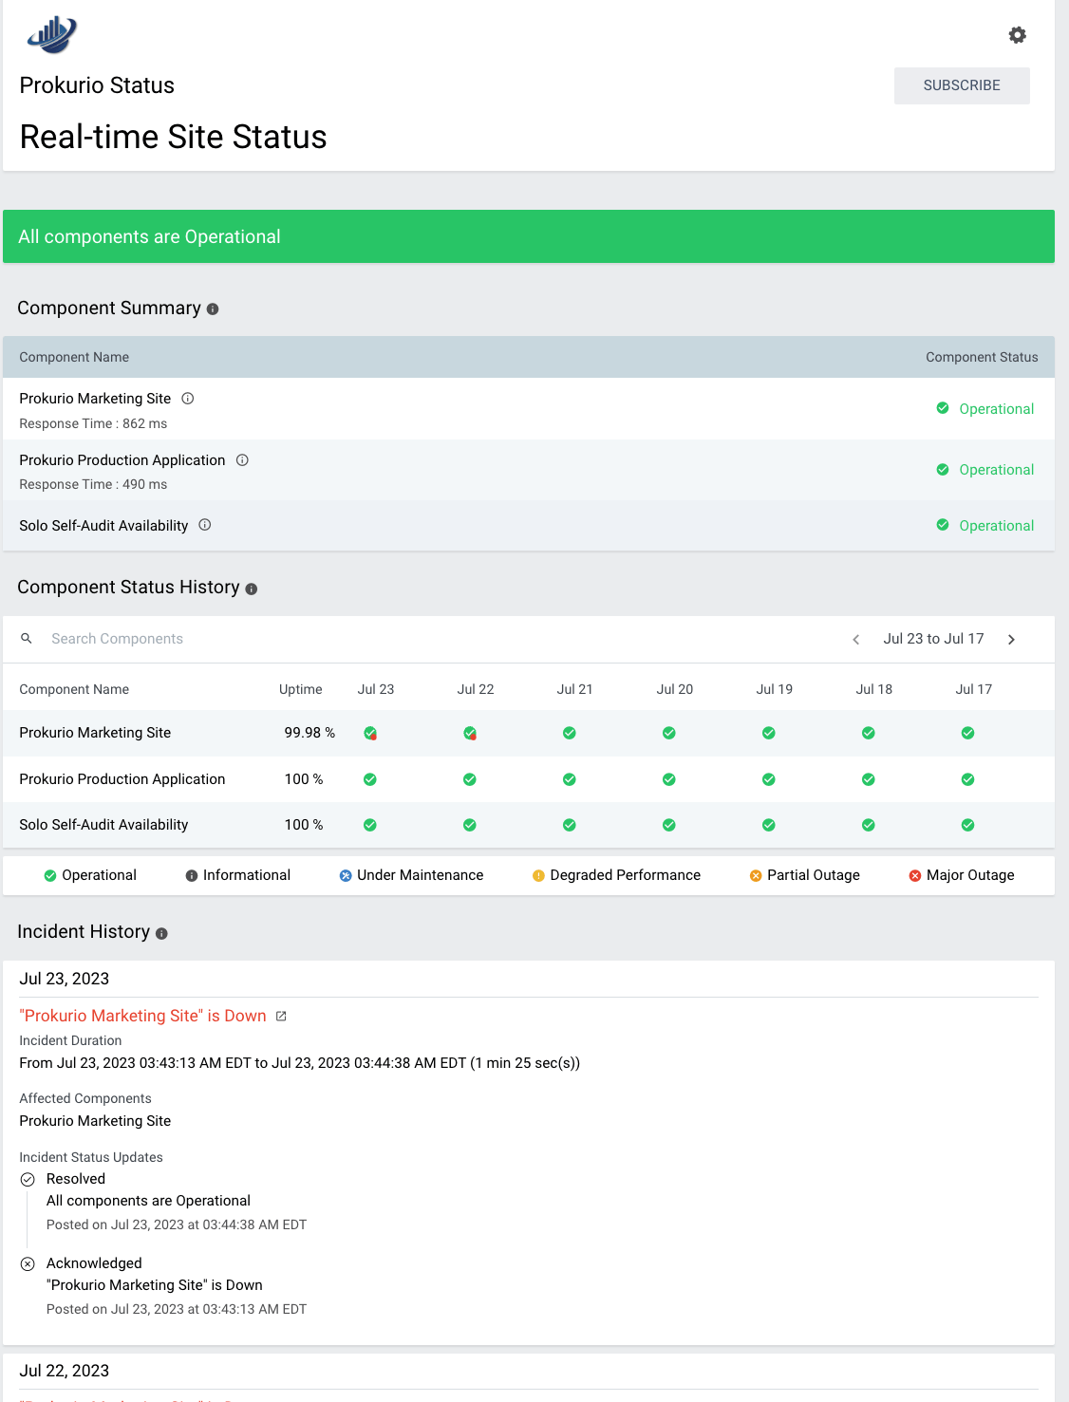Click the Major Outage legend item
The width and height of the screenshot is (1069, 1402).
962,875
